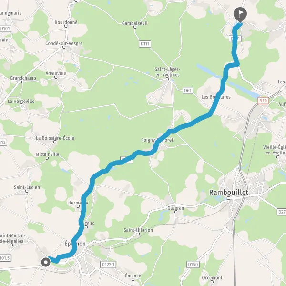Click the D27 road shield
286x286 pixels.
282,212
